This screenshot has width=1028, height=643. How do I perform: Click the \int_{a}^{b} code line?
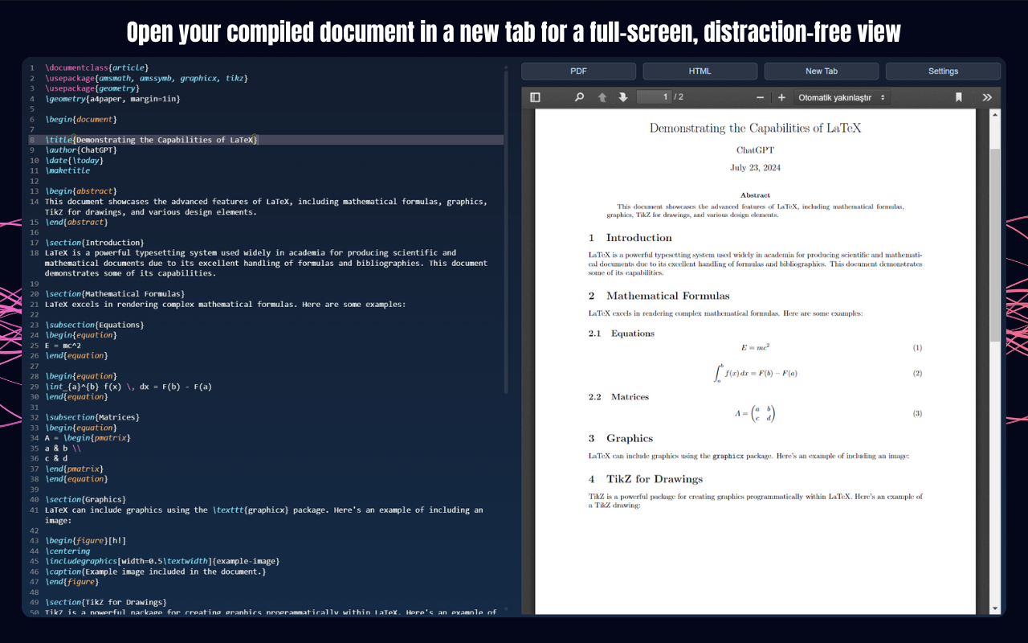point(128,387)
